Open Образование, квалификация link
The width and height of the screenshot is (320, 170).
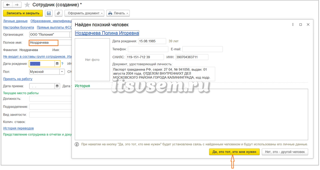click(x=51, y=21)
